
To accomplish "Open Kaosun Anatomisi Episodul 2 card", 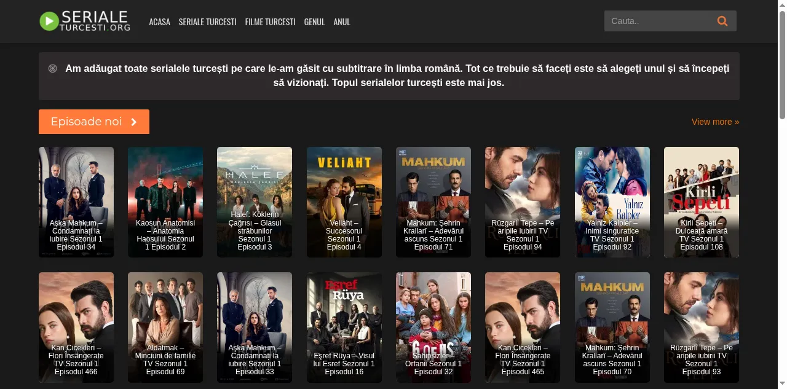I will point(165,202).
